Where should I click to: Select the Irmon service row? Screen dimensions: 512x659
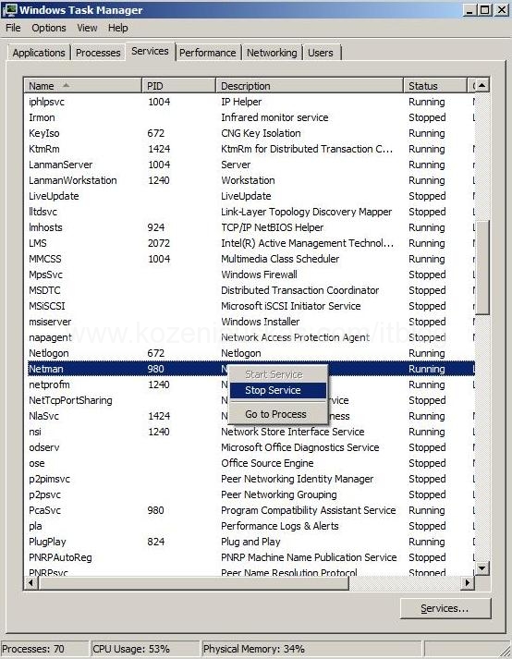tap(251, 117)
